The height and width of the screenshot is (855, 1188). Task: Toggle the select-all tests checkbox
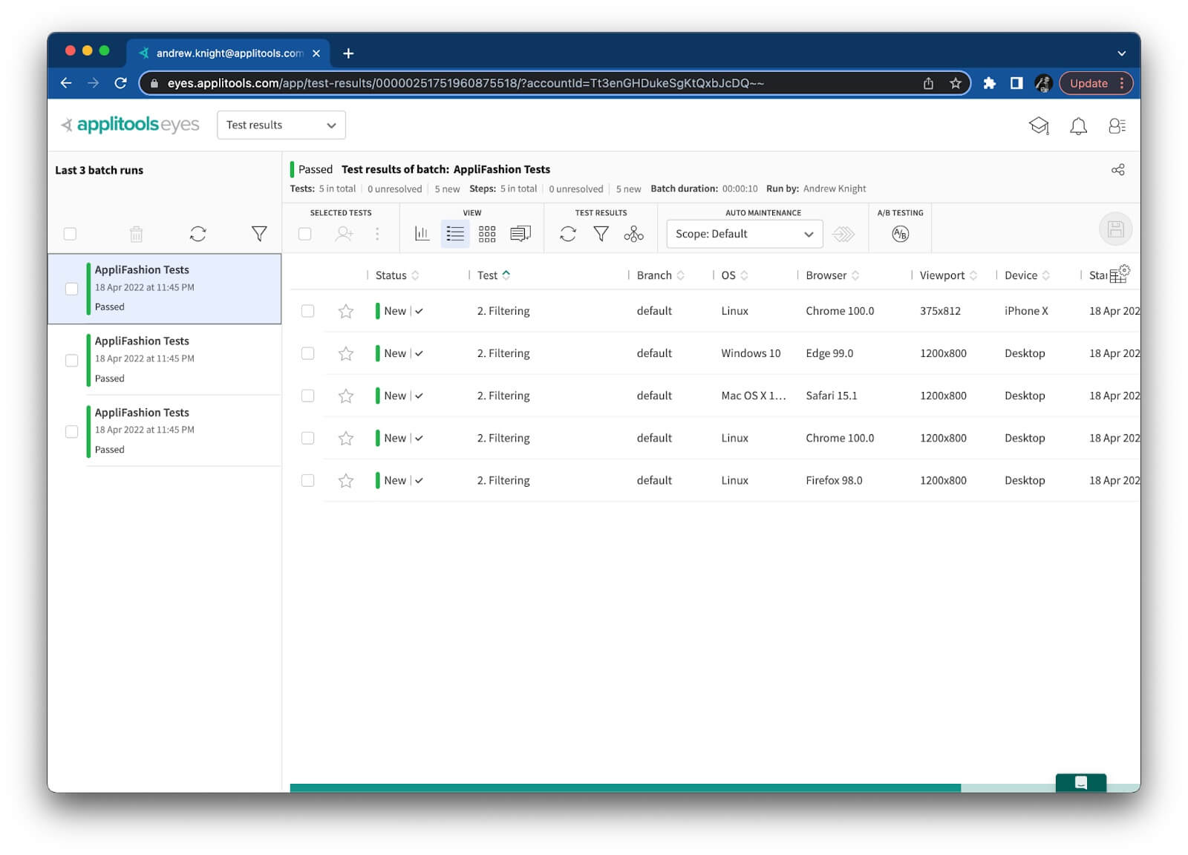click(304, 235)
